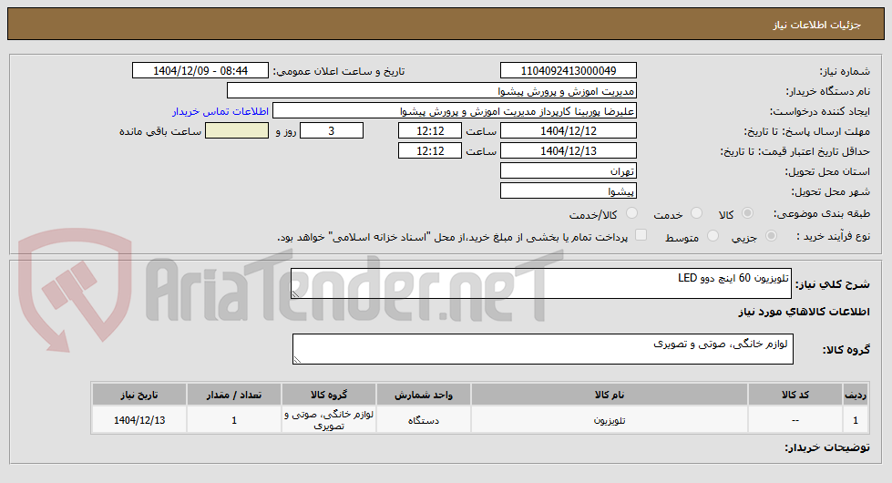Click the ردیف column header

pos(856,395)
